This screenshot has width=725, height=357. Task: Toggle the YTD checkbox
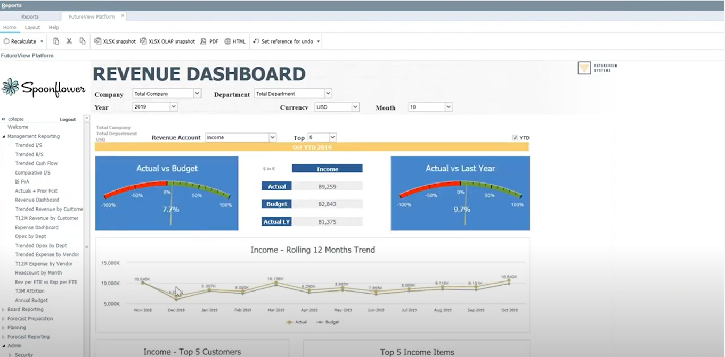point(516,137)
